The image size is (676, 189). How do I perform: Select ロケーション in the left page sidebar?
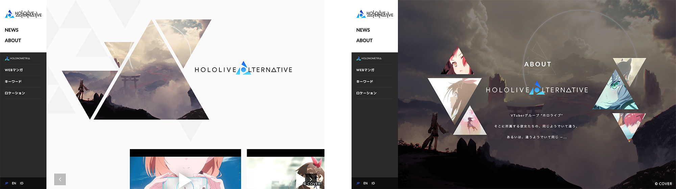(15, 93)
